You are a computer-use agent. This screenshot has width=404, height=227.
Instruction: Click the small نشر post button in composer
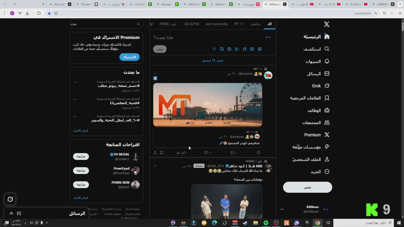pos(160,49)
